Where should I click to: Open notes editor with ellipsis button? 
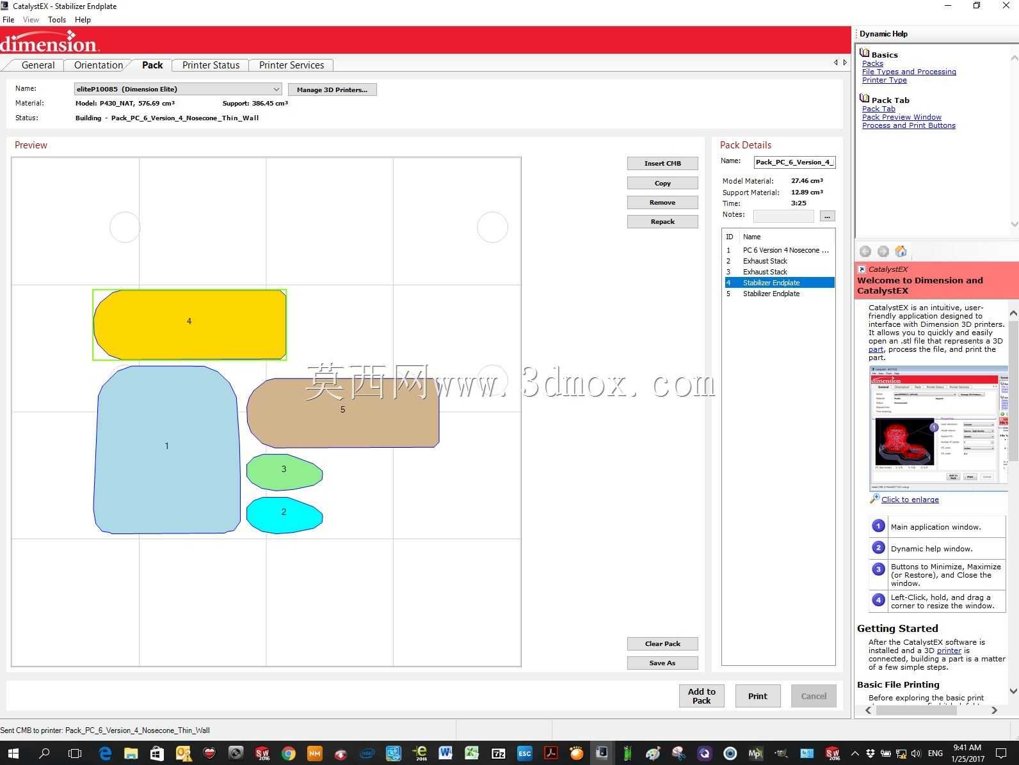pos(827,216)
